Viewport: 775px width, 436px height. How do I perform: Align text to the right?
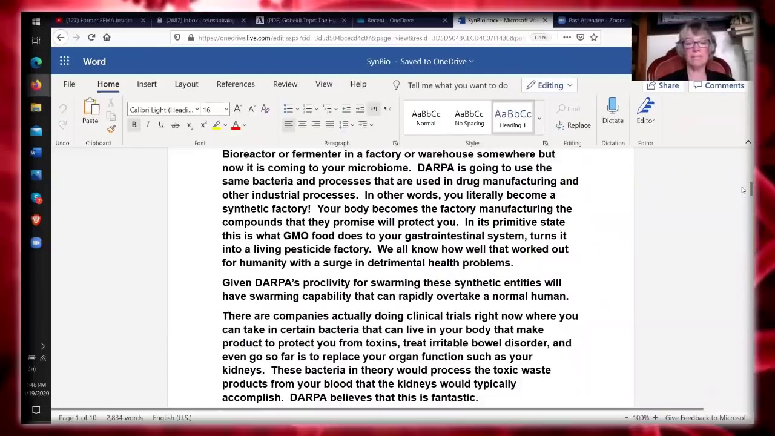pyautogui.click(x=316, y=125)
